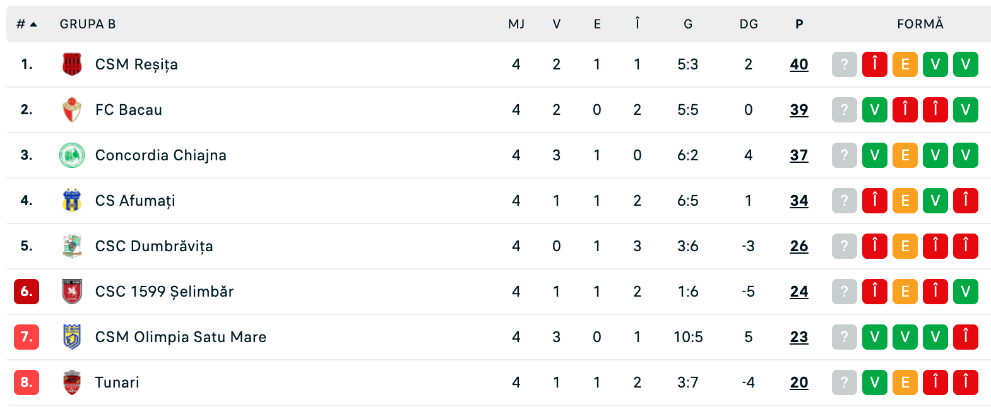Viewport: 991px width, 409px height.
Task: Click the CSC 1599 Șelimbăr logo
Action: [72, 292]
